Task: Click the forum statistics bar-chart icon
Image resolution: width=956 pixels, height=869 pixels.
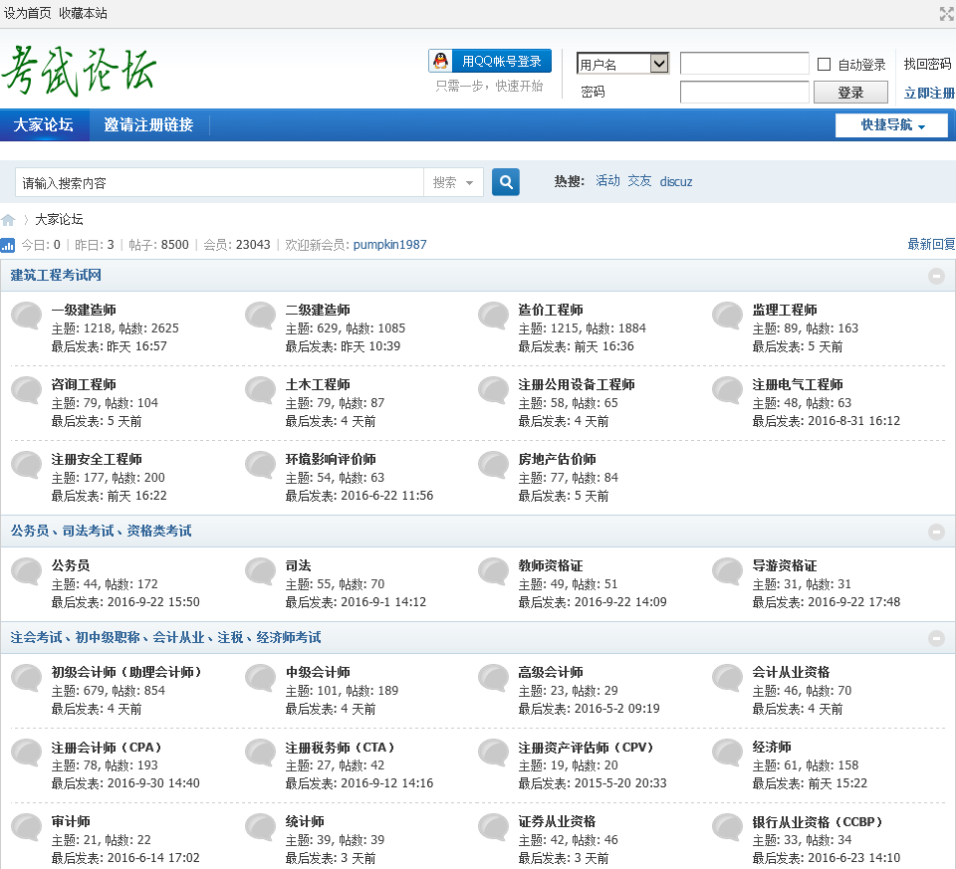Action: (8, 245)
